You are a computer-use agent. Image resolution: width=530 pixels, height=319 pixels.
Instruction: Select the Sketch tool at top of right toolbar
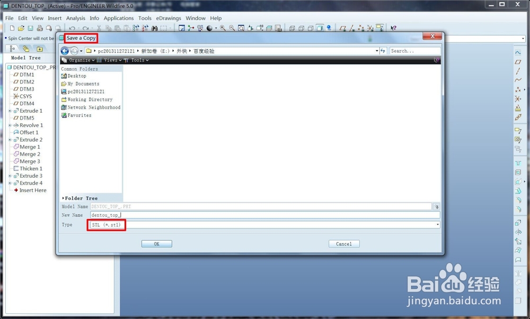tap(518, 52)
